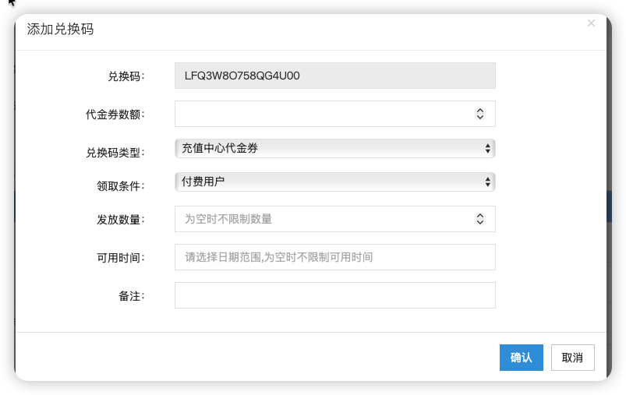Decrease 代金券数额 with the down arrow

[x=480, y=118]
